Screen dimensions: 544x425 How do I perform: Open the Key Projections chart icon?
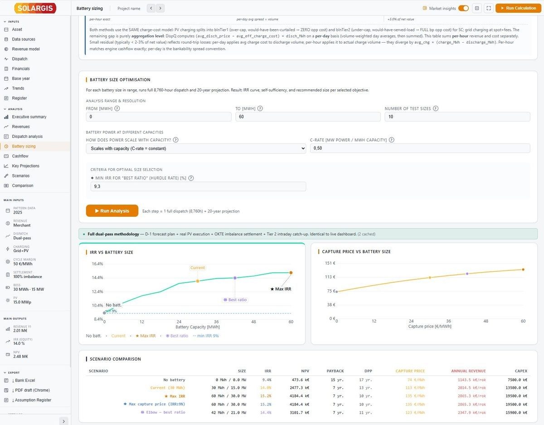(x=6, y=166)
